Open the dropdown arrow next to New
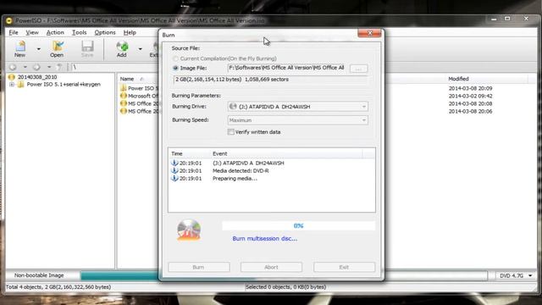Viewport: 542px width, 305px height. tap(39, 49)
